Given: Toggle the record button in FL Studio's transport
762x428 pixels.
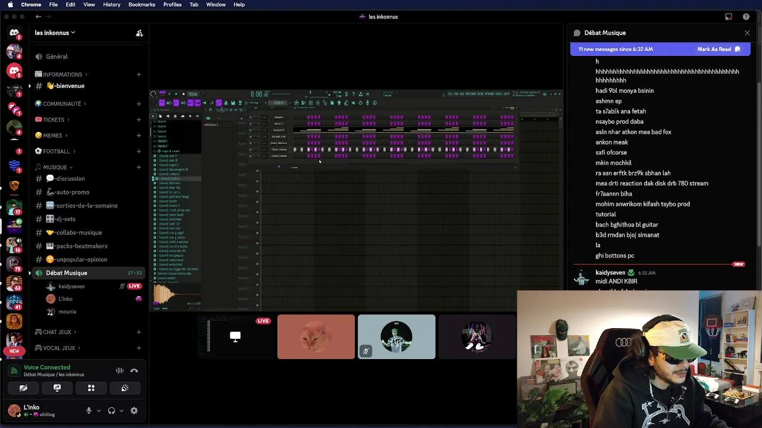Looking at the screenshot, I should [183, 94].
